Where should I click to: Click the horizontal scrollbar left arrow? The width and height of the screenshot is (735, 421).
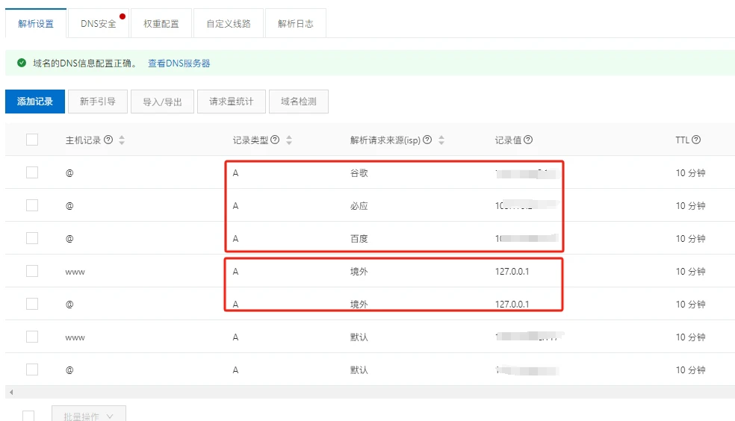coord(9,392)
